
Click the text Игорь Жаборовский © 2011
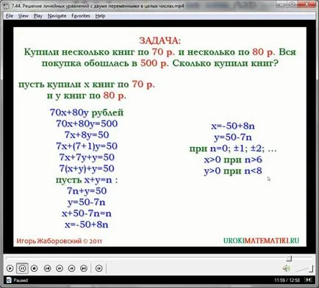coord(59,241)
